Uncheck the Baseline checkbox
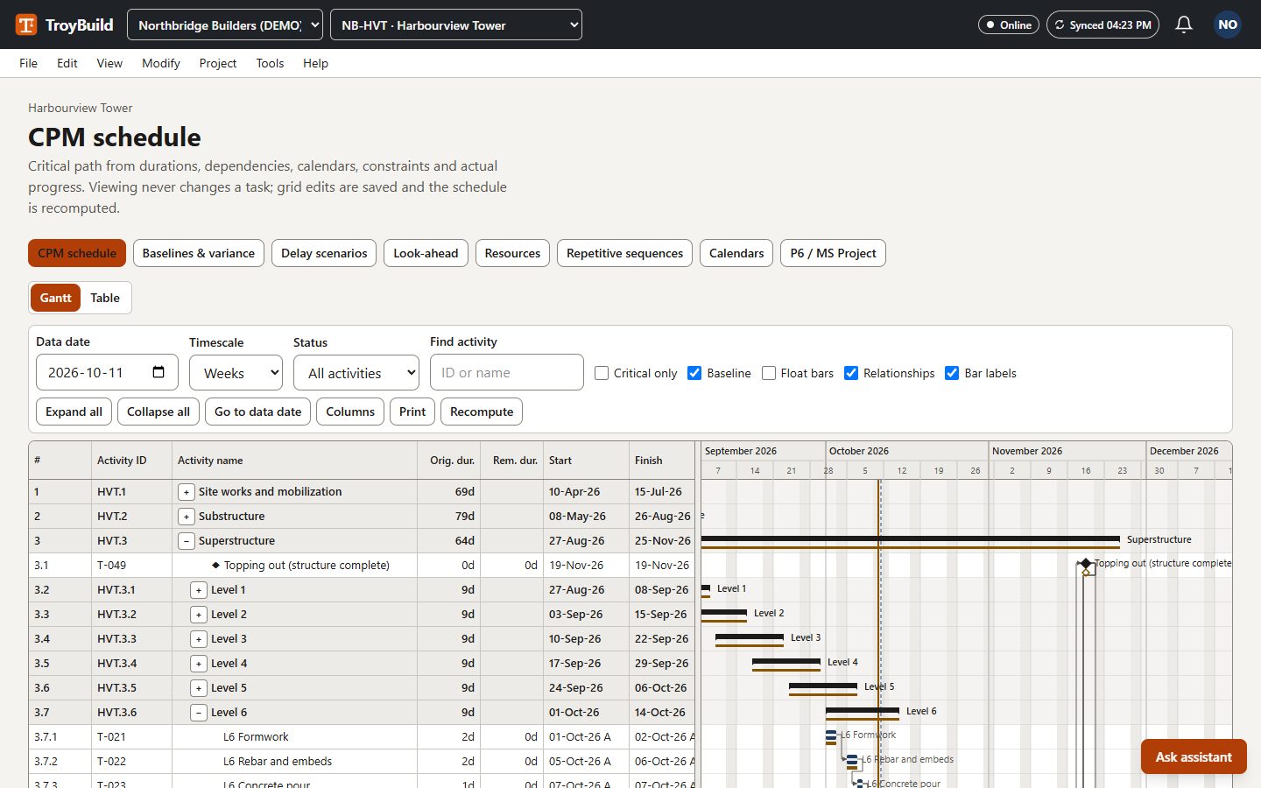 pos(694,373)
